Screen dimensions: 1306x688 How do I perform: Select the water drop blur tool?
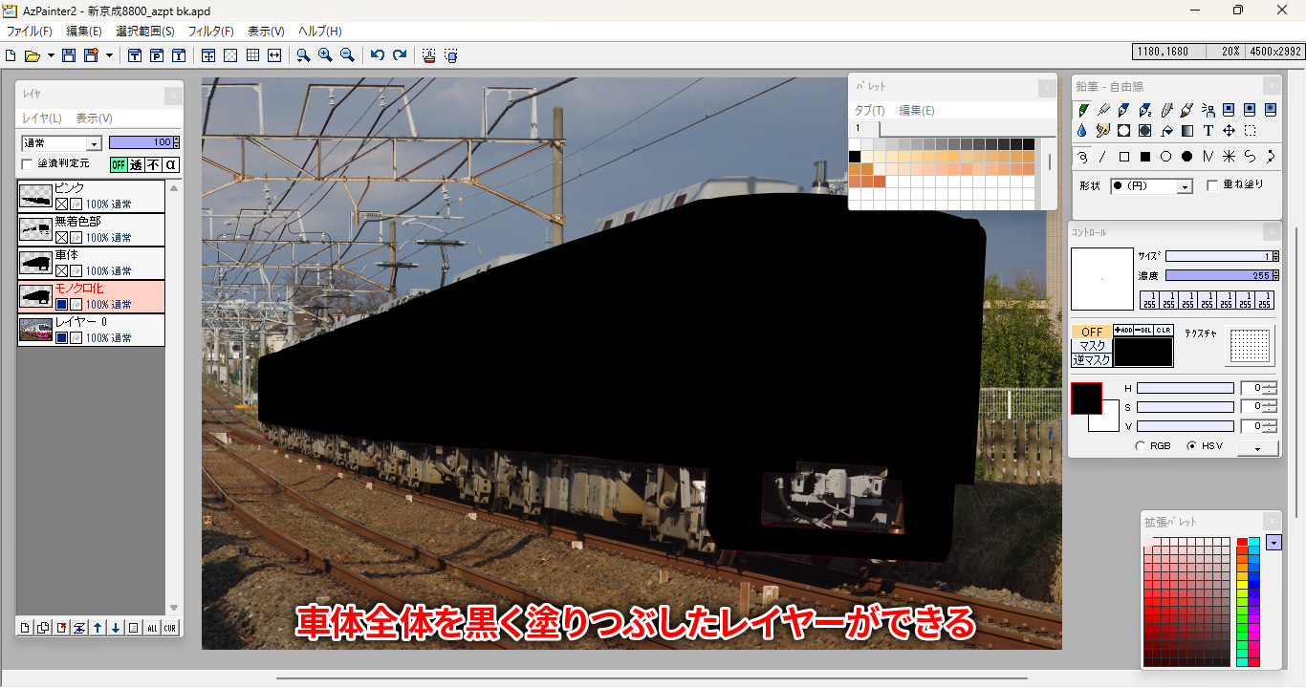[x=1082, y=131]
